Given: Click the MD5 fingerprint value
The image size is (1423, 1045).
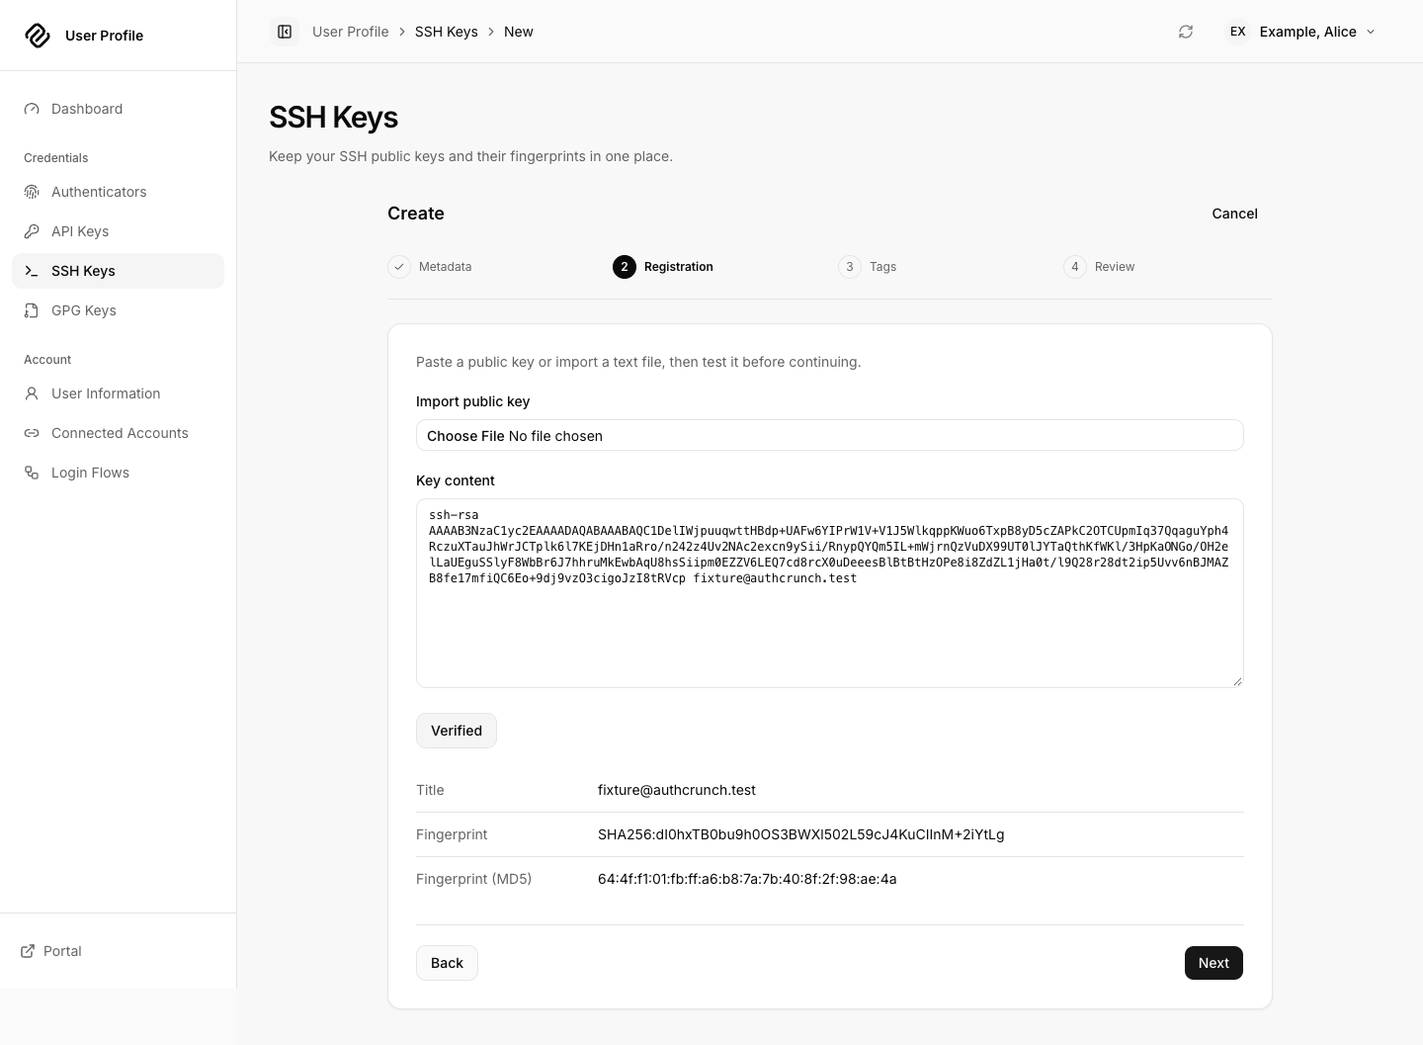Looking at the screenshot, I should (x=747, y=879).
